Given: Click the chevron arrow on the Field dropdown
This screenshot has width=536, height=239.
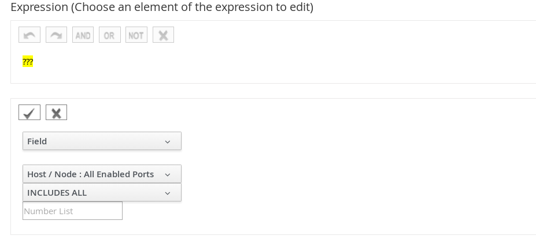Looking at the screenshot, I should coord(168,142).
